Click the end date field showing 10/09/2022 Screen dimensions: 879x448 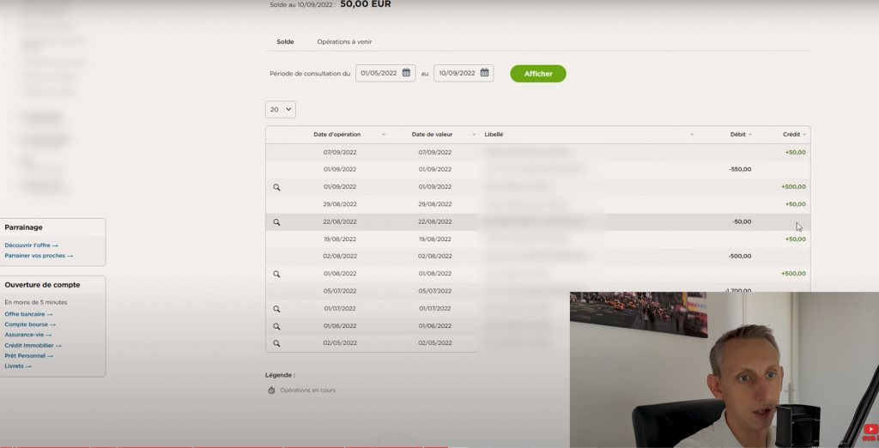coord(457,73)
